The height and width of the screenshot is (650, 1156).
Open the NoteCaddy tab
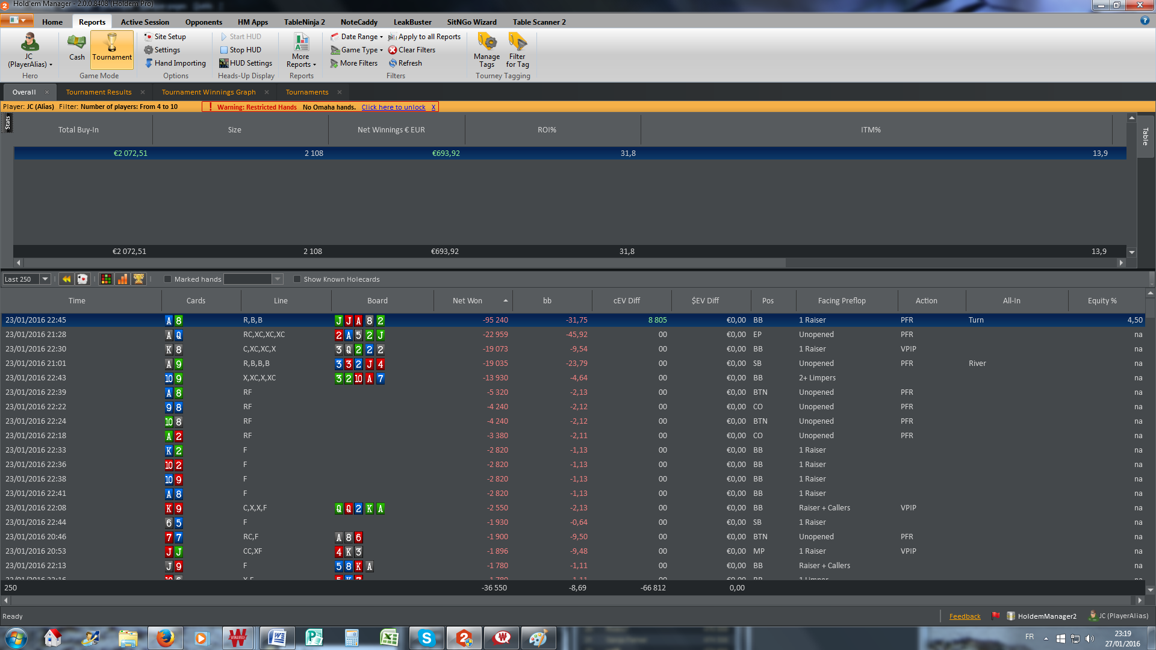click(359, 22)
